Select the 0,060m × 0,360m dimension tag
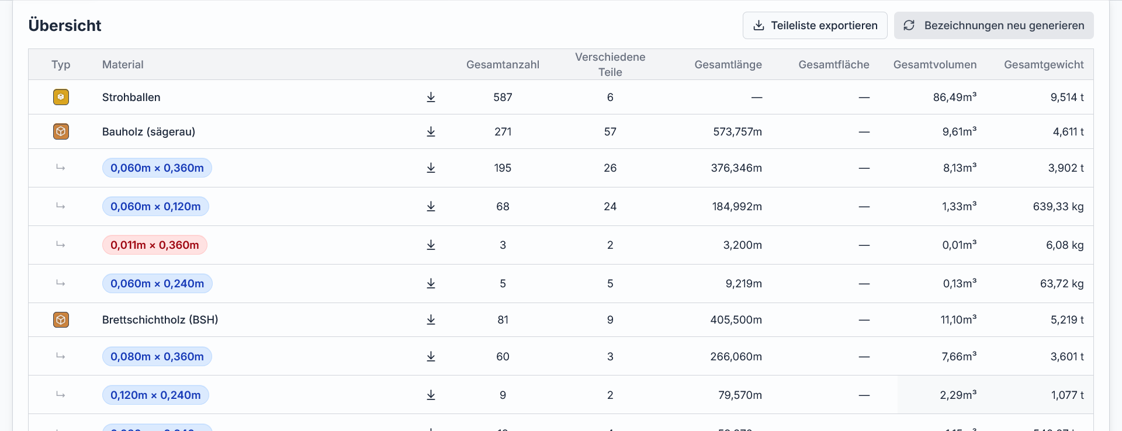This screenshot has height=431, width=1122. click(157, 168)
